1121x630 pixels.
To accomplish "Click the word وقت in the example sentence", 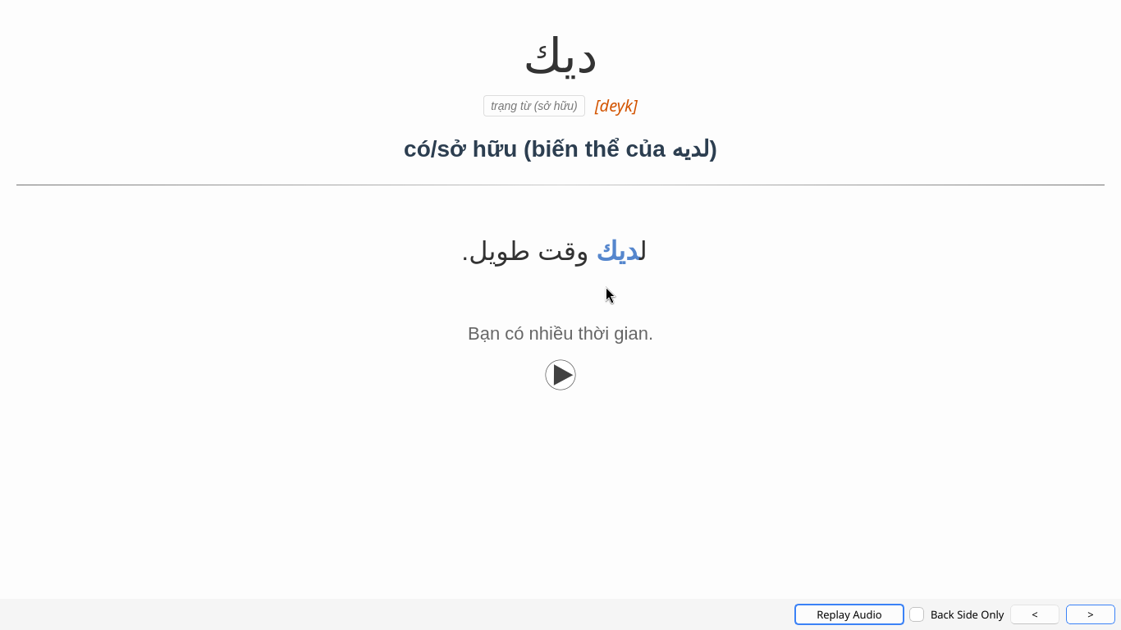I will pyautogui.click(x=563, y=251).
